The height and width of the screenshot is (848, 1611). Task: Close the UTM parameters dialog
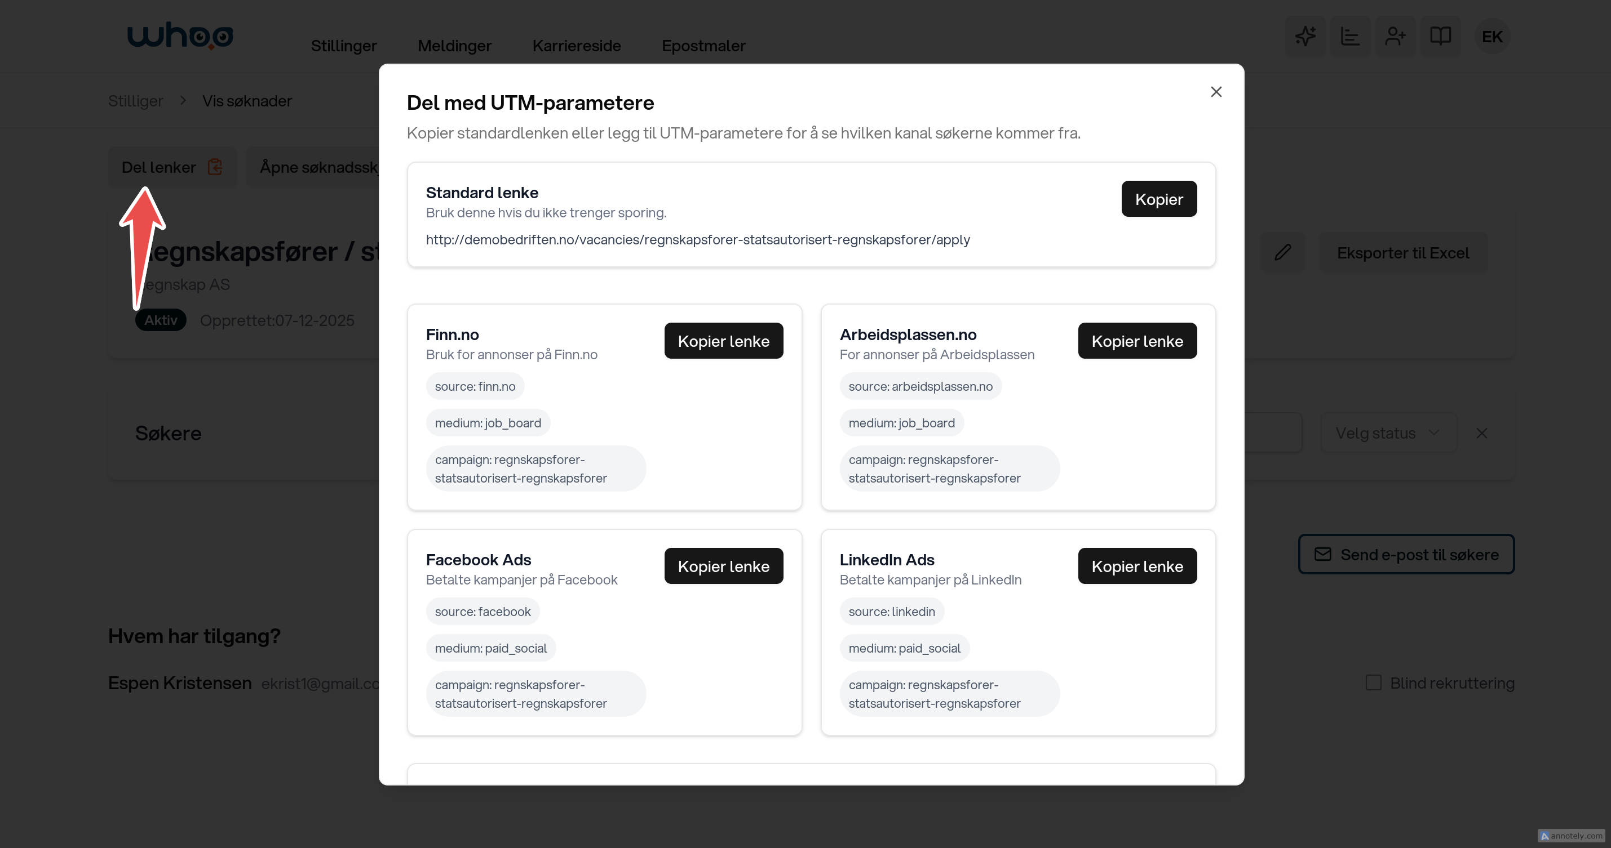[1216, 92]
